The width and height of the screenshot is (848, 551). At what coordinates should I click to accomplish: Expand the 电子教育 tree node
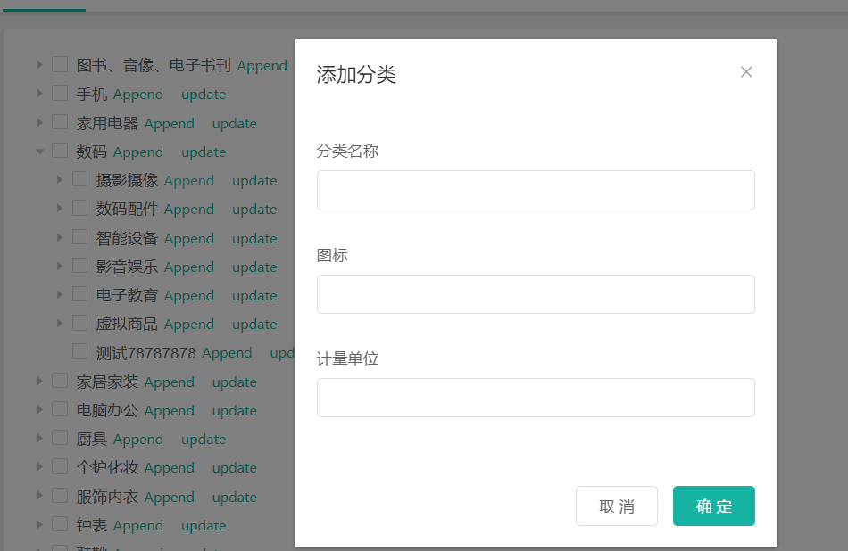click(x=60, y=295)
